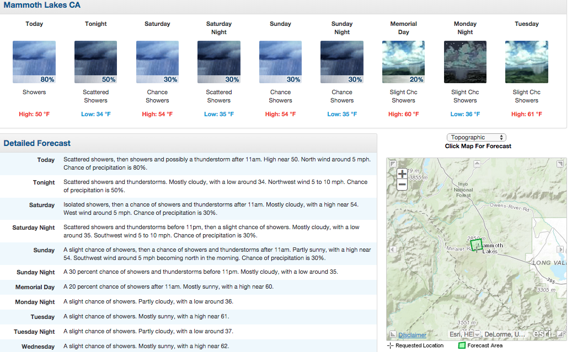Pan the map north with the up arrow
This screenshot has width=572, height=352.
(477, 164)
